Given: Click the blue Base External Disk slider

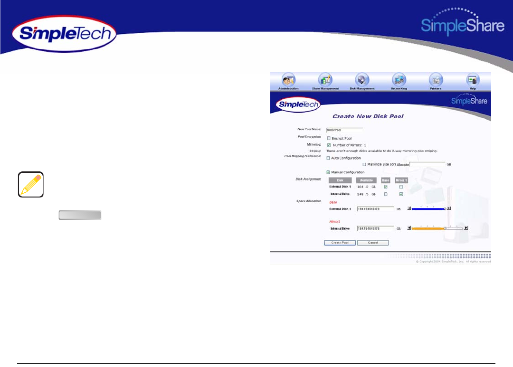Looking at the screenshot, I should [429, 209].
